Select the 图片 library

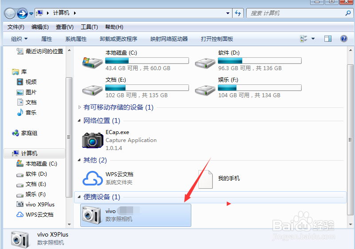click(x=27, y=92)
